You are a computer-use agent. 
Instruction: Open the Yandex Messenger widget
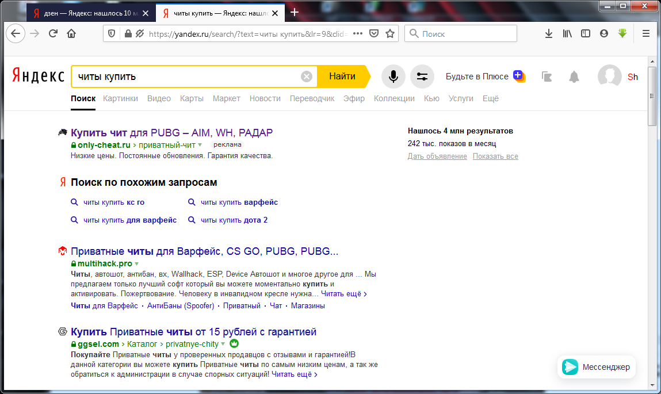coord(596,367)
